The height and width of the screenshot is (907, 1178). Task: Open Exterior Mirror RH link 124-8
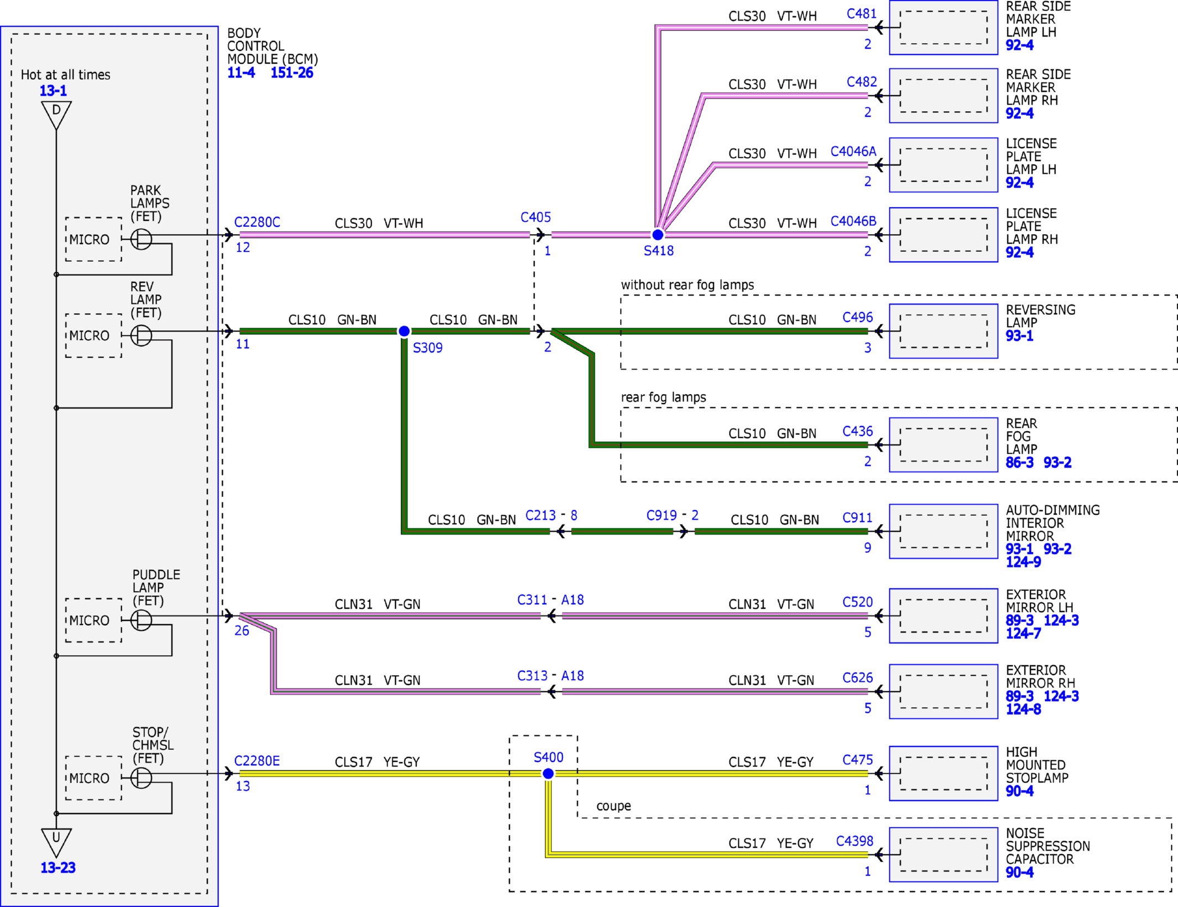point(1023,709)
